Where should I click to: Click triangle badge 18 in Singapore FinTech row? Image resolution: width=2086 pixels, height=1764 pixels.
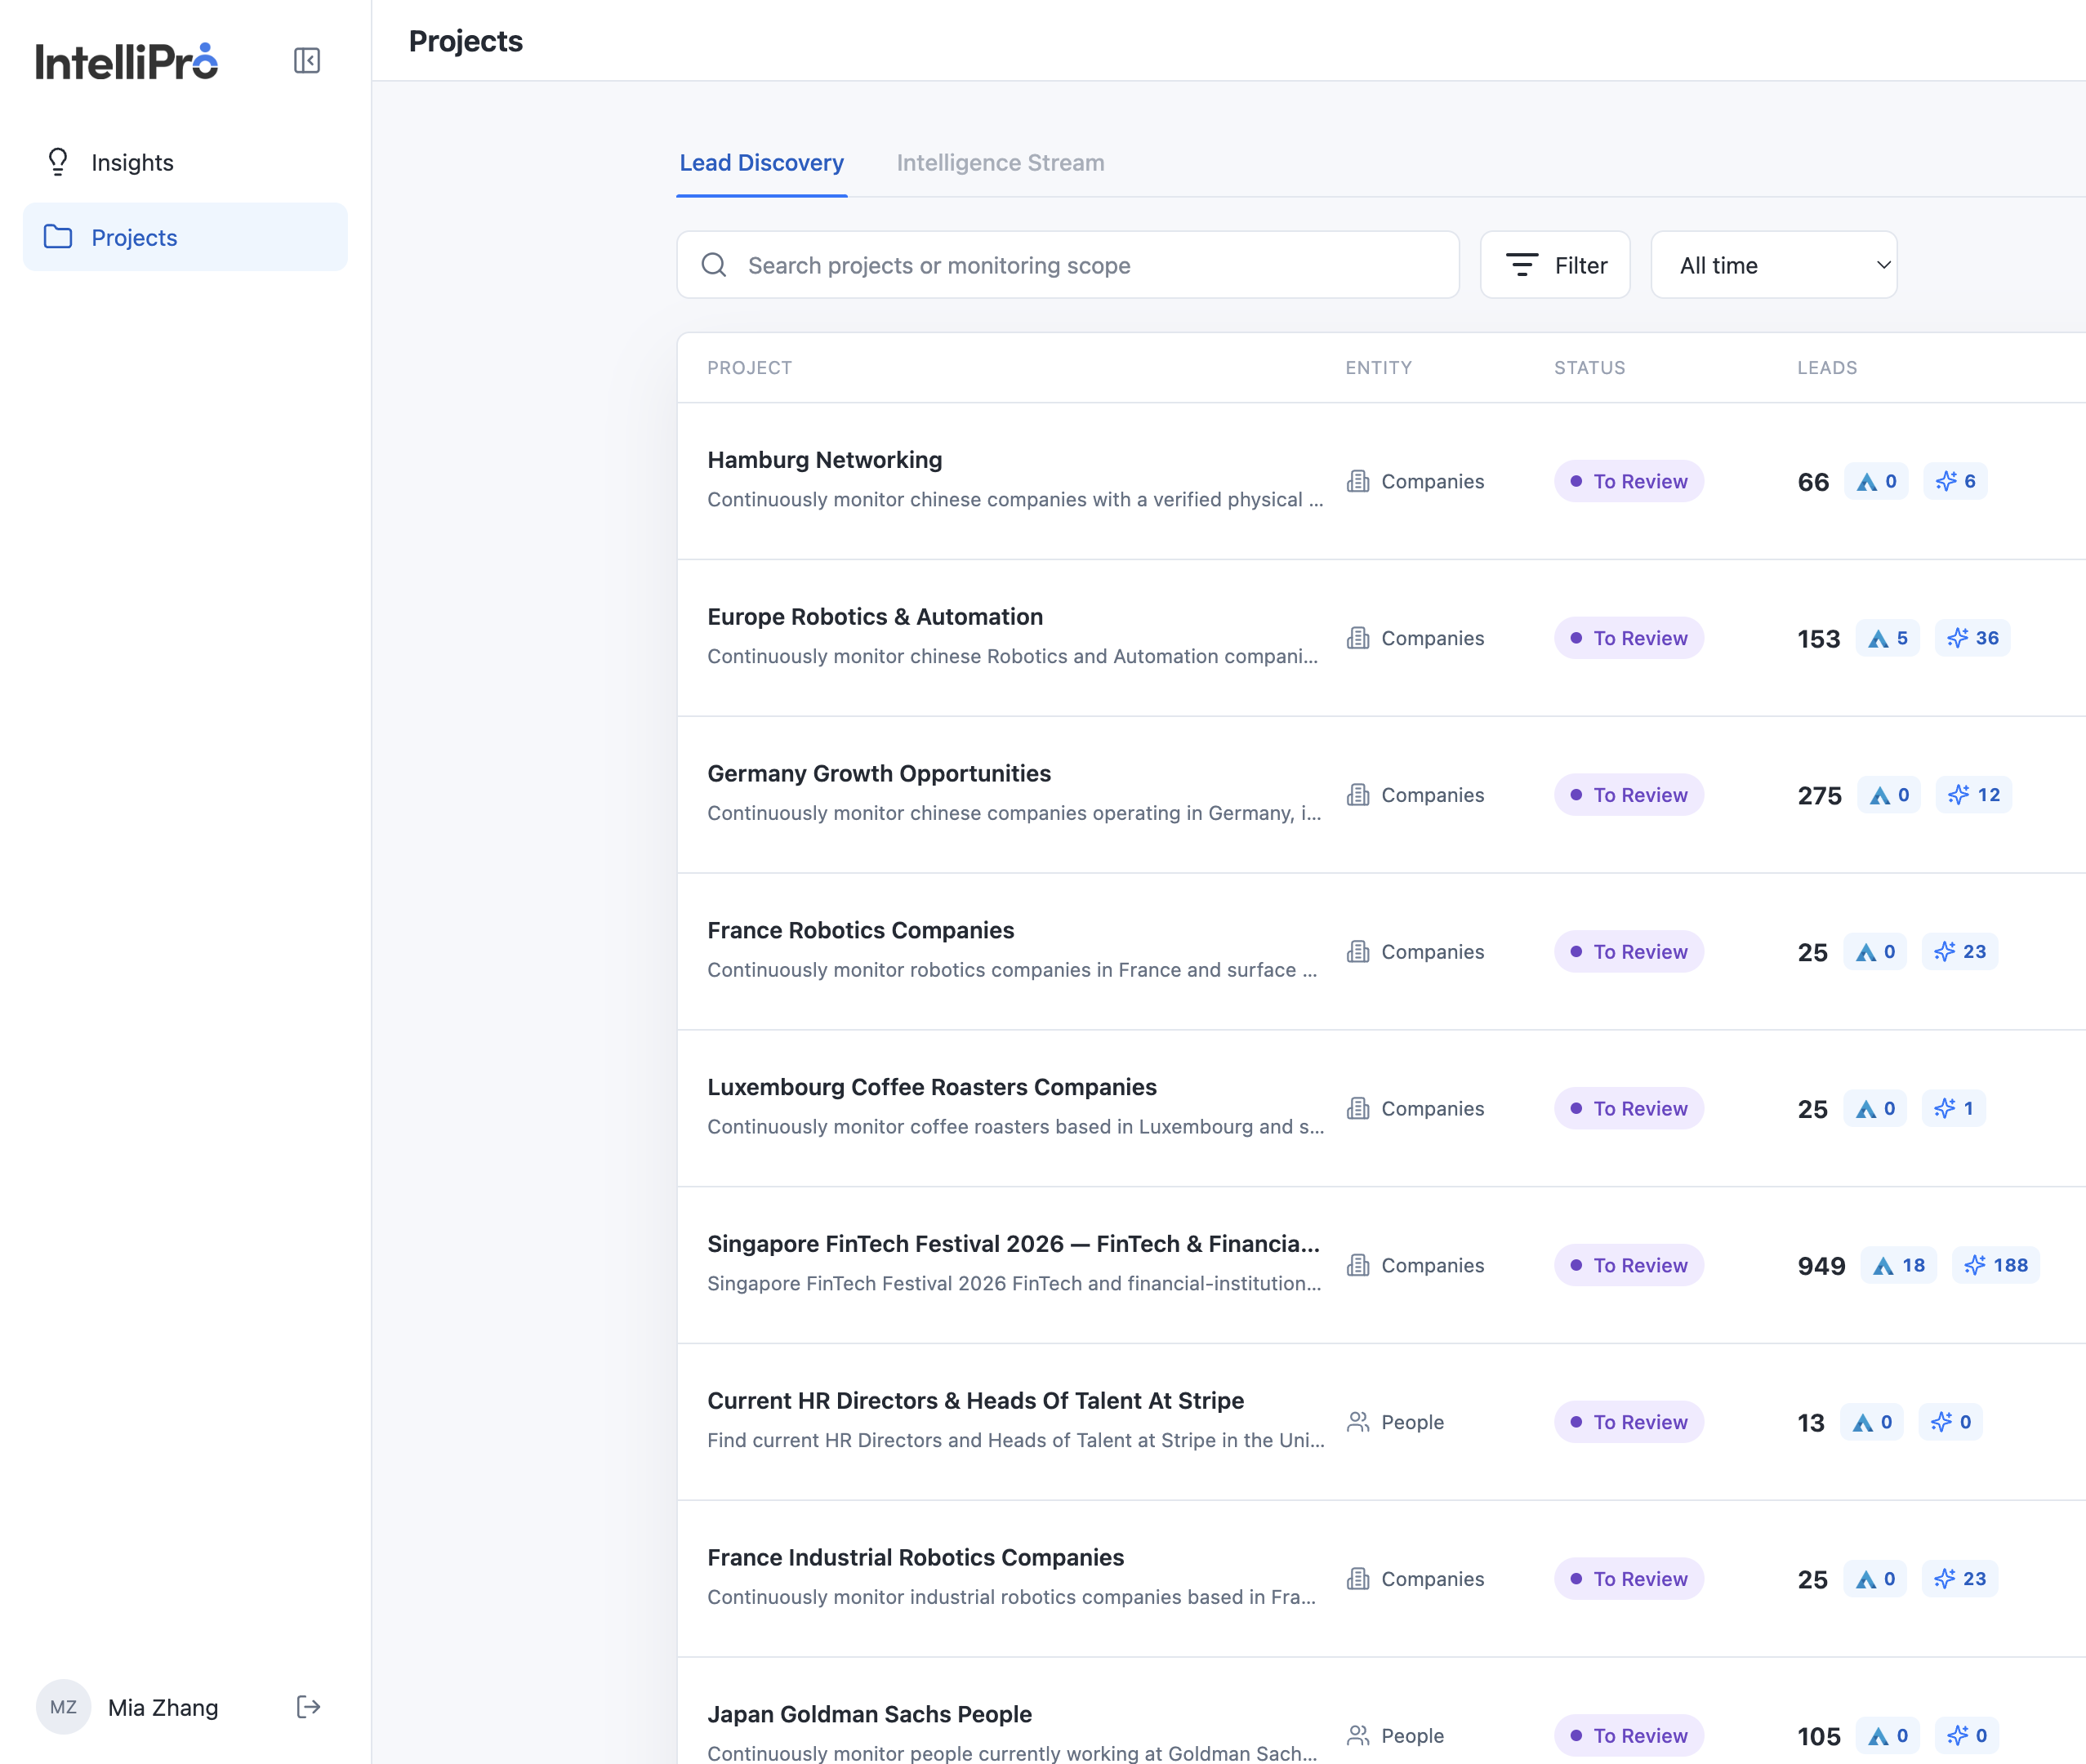pos(1898,1265)
